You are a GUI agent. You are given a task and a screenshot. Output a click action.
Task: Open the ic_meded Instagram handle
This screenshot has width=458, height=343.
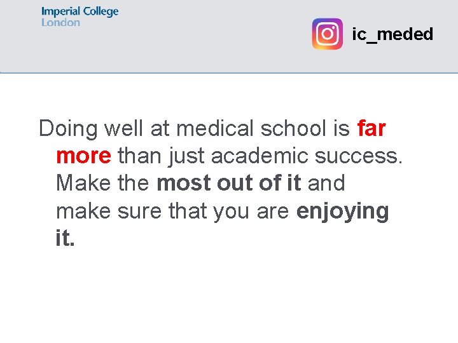(392, 34)
